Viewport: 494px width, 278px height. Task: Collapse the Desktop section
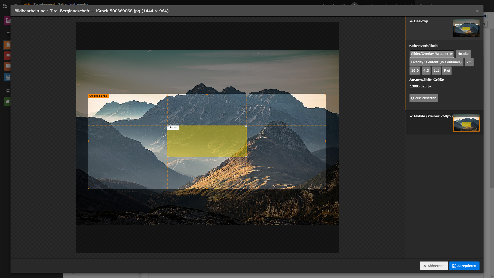419,21
